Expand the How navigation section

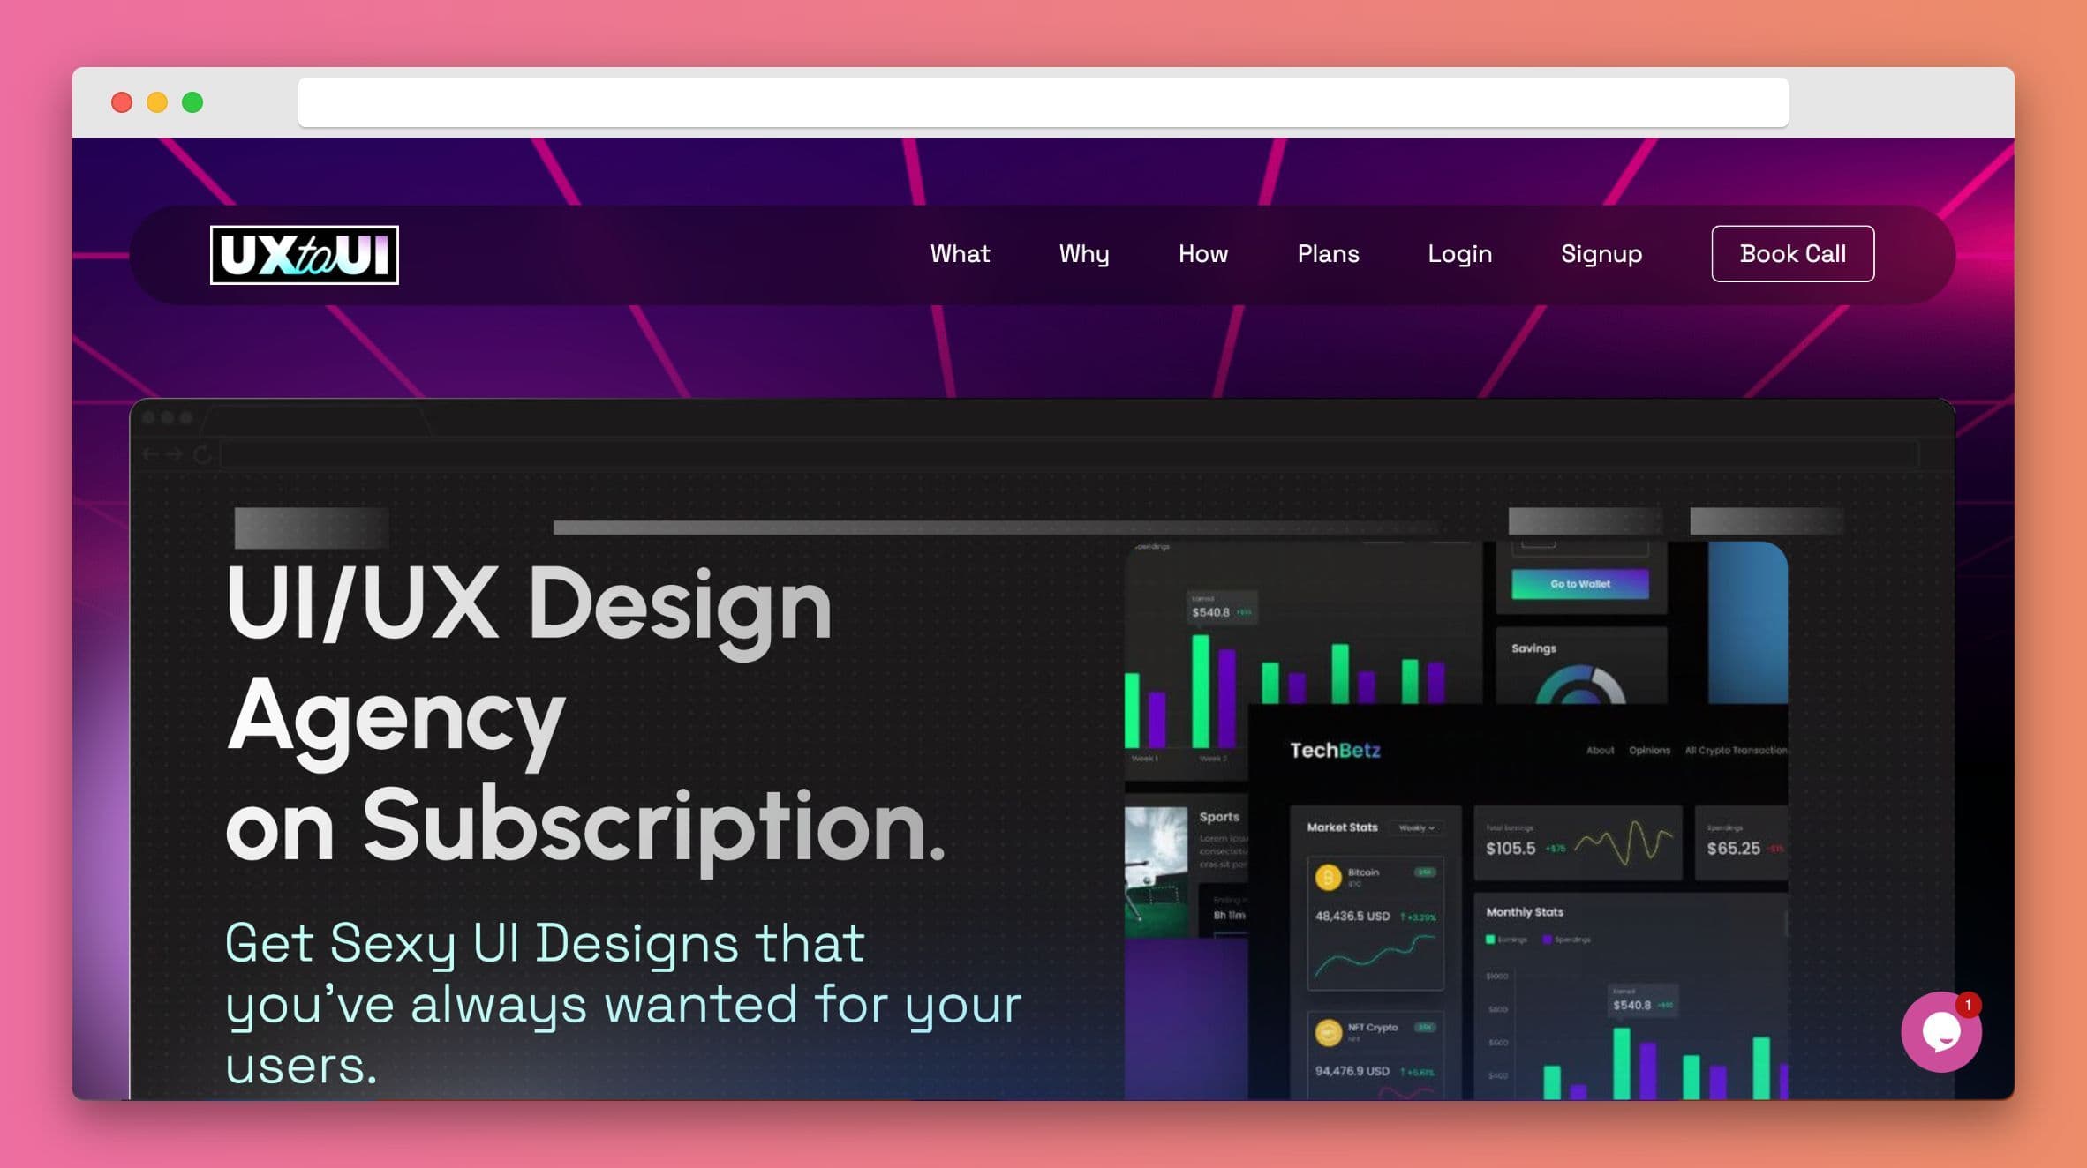click(1202, 254)
